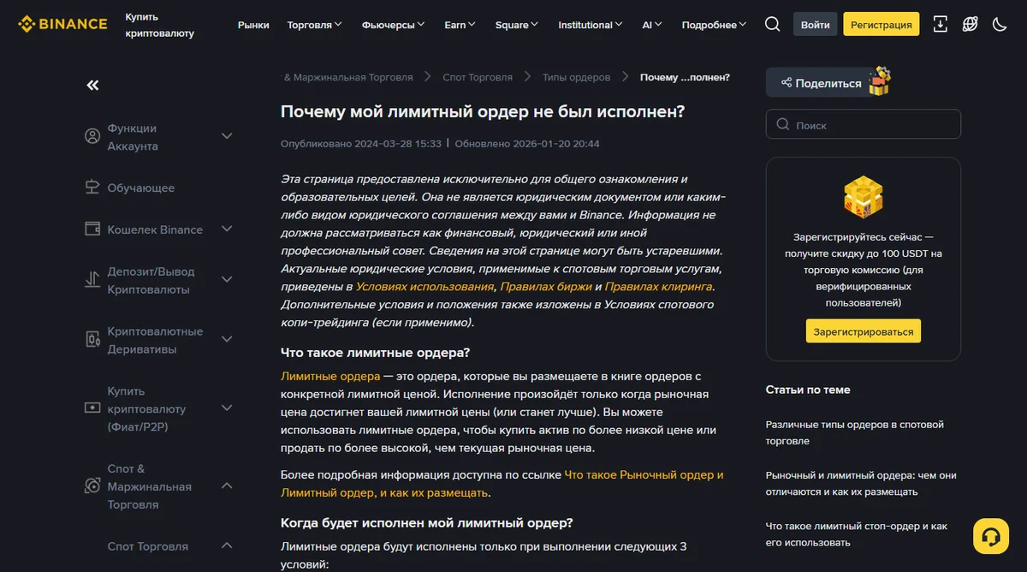The image size is (1027, 572).
Task: Open the Earn dropdown menu
Action: point(460,25)
